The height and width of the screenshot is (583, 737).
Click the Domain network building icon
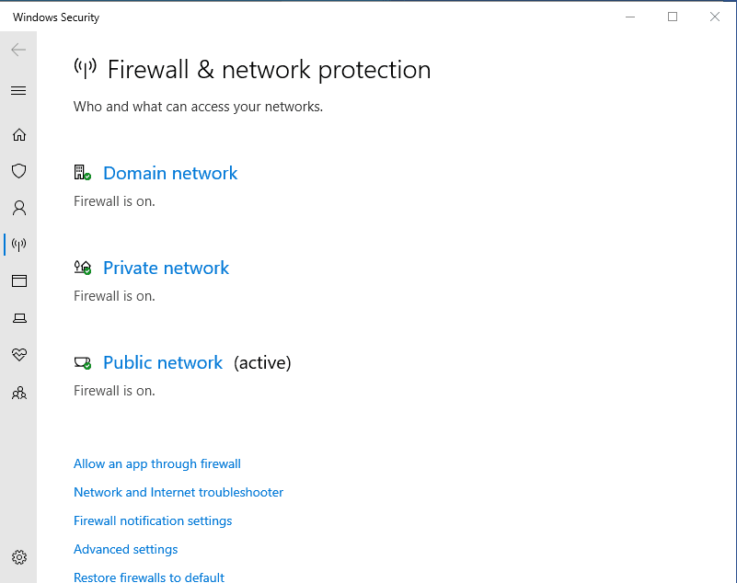click(83, 173)
